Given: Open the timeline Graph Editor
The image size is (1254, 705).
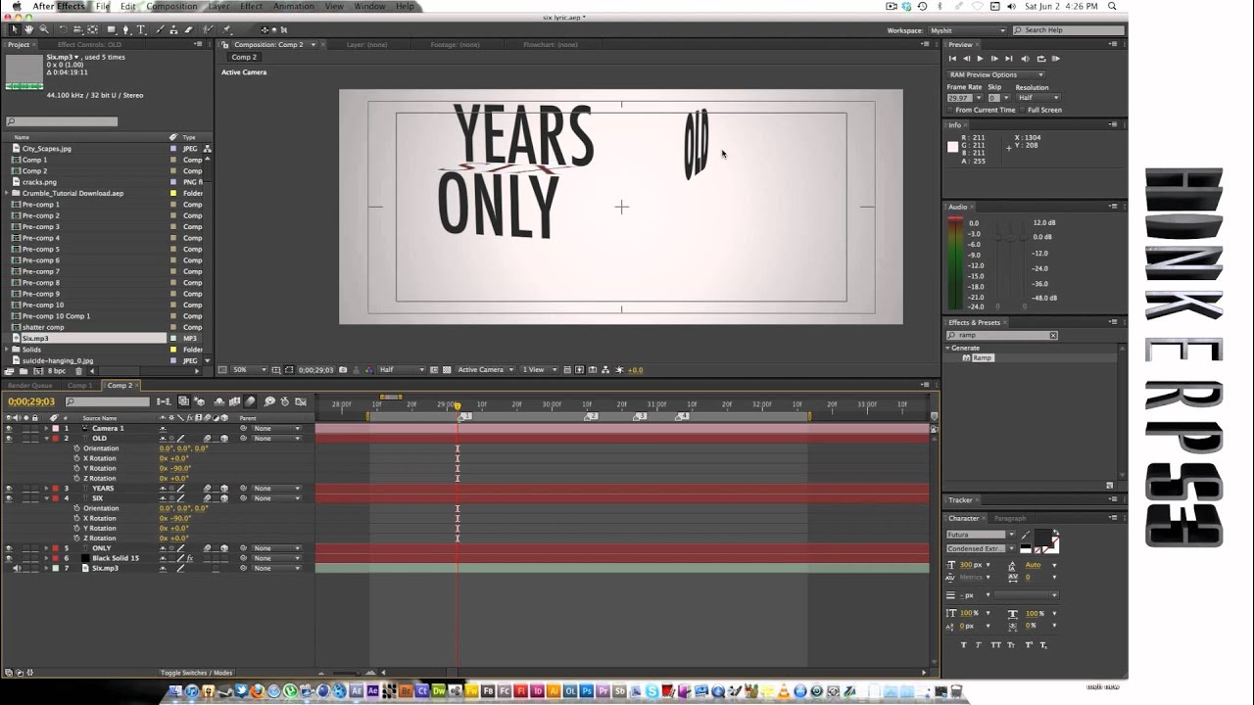Looking at the screenshot, I should [300, 401].
